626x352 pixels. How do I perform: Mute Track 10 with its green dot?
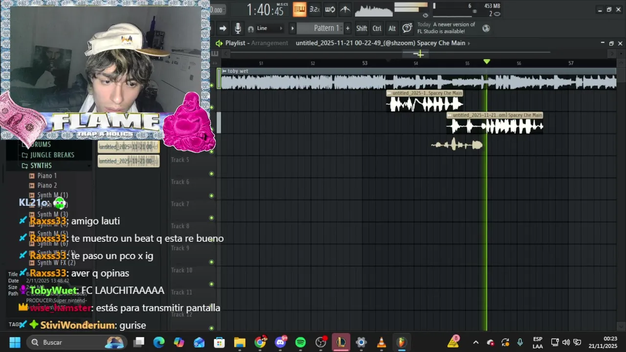[211, 284]
